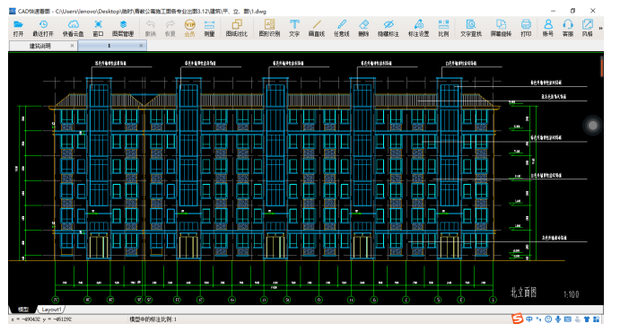Open the VIP 会员 membership icon
Screen dimensions: 620x332
click(190, 28)
